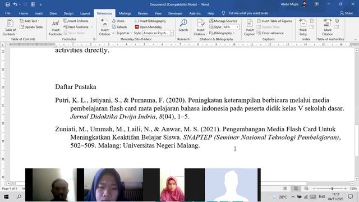
Task: Open the Table of Contents gallery
Action: tap(10, 27)
